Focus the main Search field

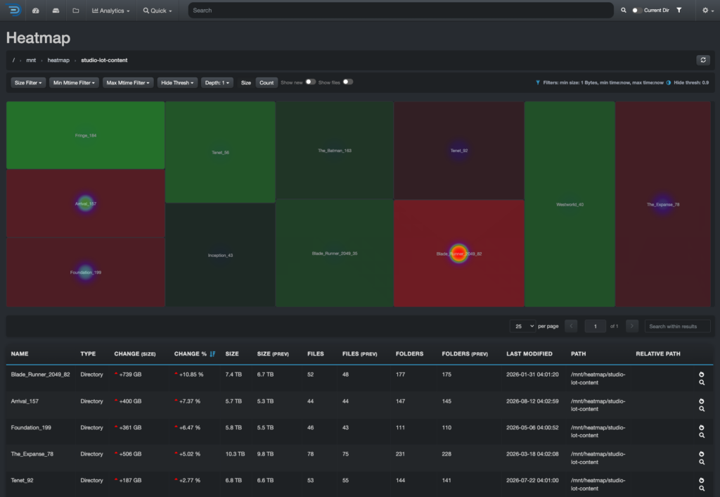[401, 10]
